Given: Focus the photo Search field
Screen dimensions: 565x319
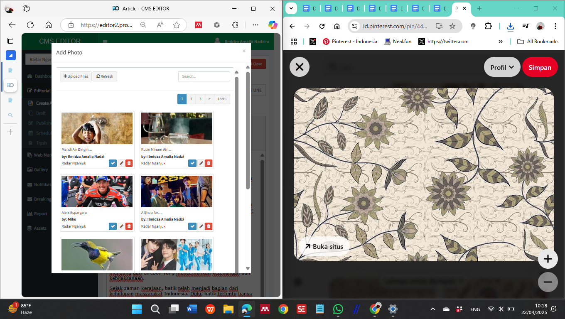Looking at the screenshot, I should (204, 76).
